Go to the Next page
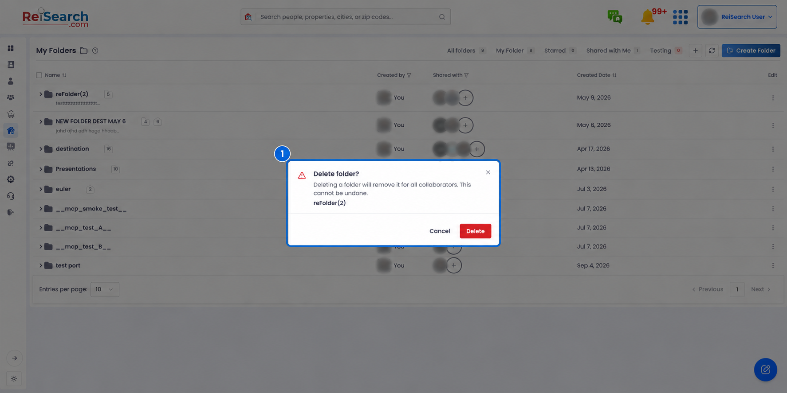 pos(761,289)
